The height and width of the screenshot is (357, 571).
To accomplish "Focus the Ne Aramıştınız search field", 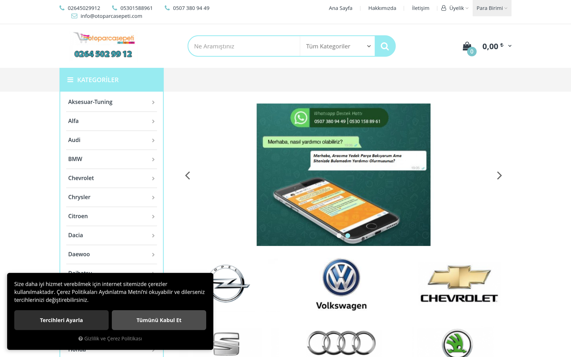I will pos(244,46).
